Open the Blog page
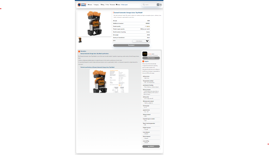The image size is (269, 155). 102,5
